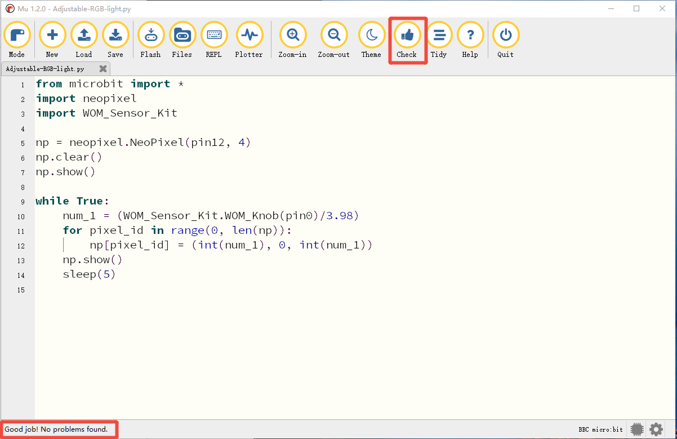
Task: Click the 'for pixel_id in range' line
Action: pyautogui.click(x=177, y=230)
